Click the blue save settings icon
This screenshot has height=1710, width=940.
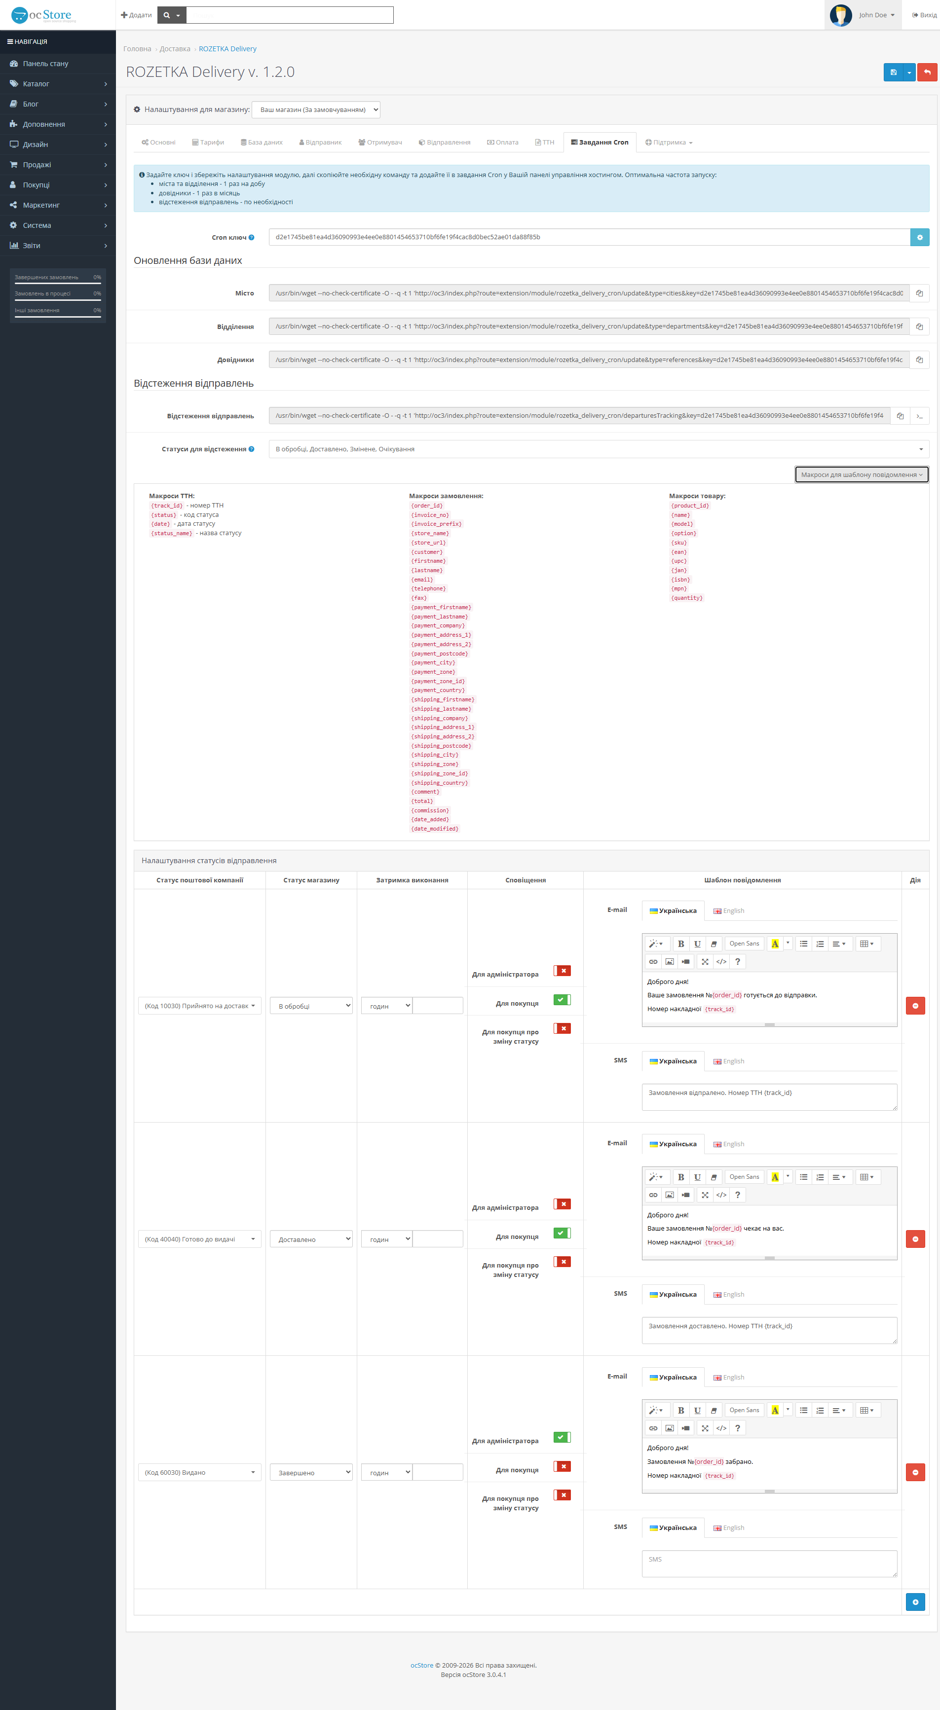coord(893,73)
